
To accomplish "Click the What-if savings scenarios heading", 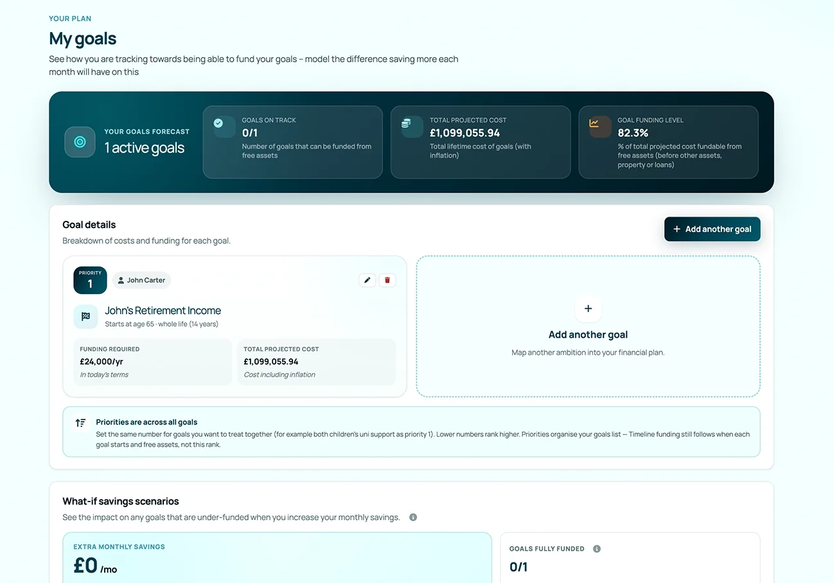I will click(x=121, y=501).
